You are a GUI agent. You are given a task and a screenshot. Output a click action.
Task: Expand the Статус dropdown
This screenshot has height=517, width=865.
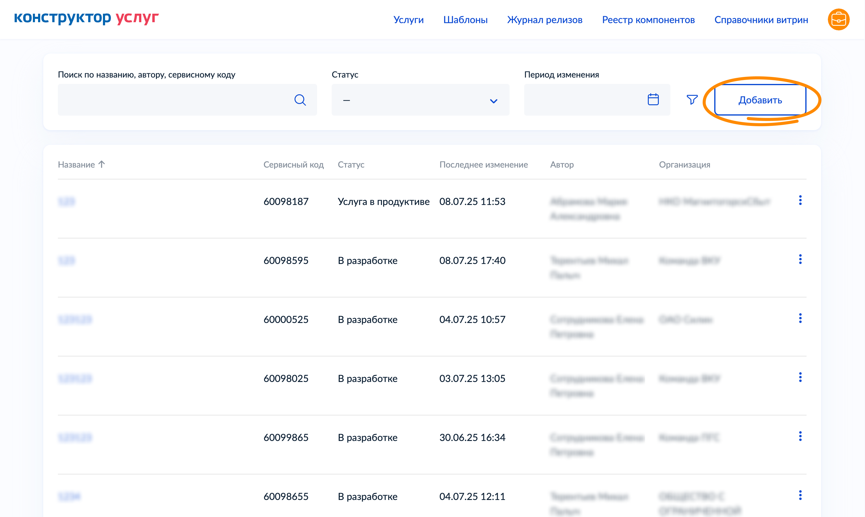click(x=420, y=100)
